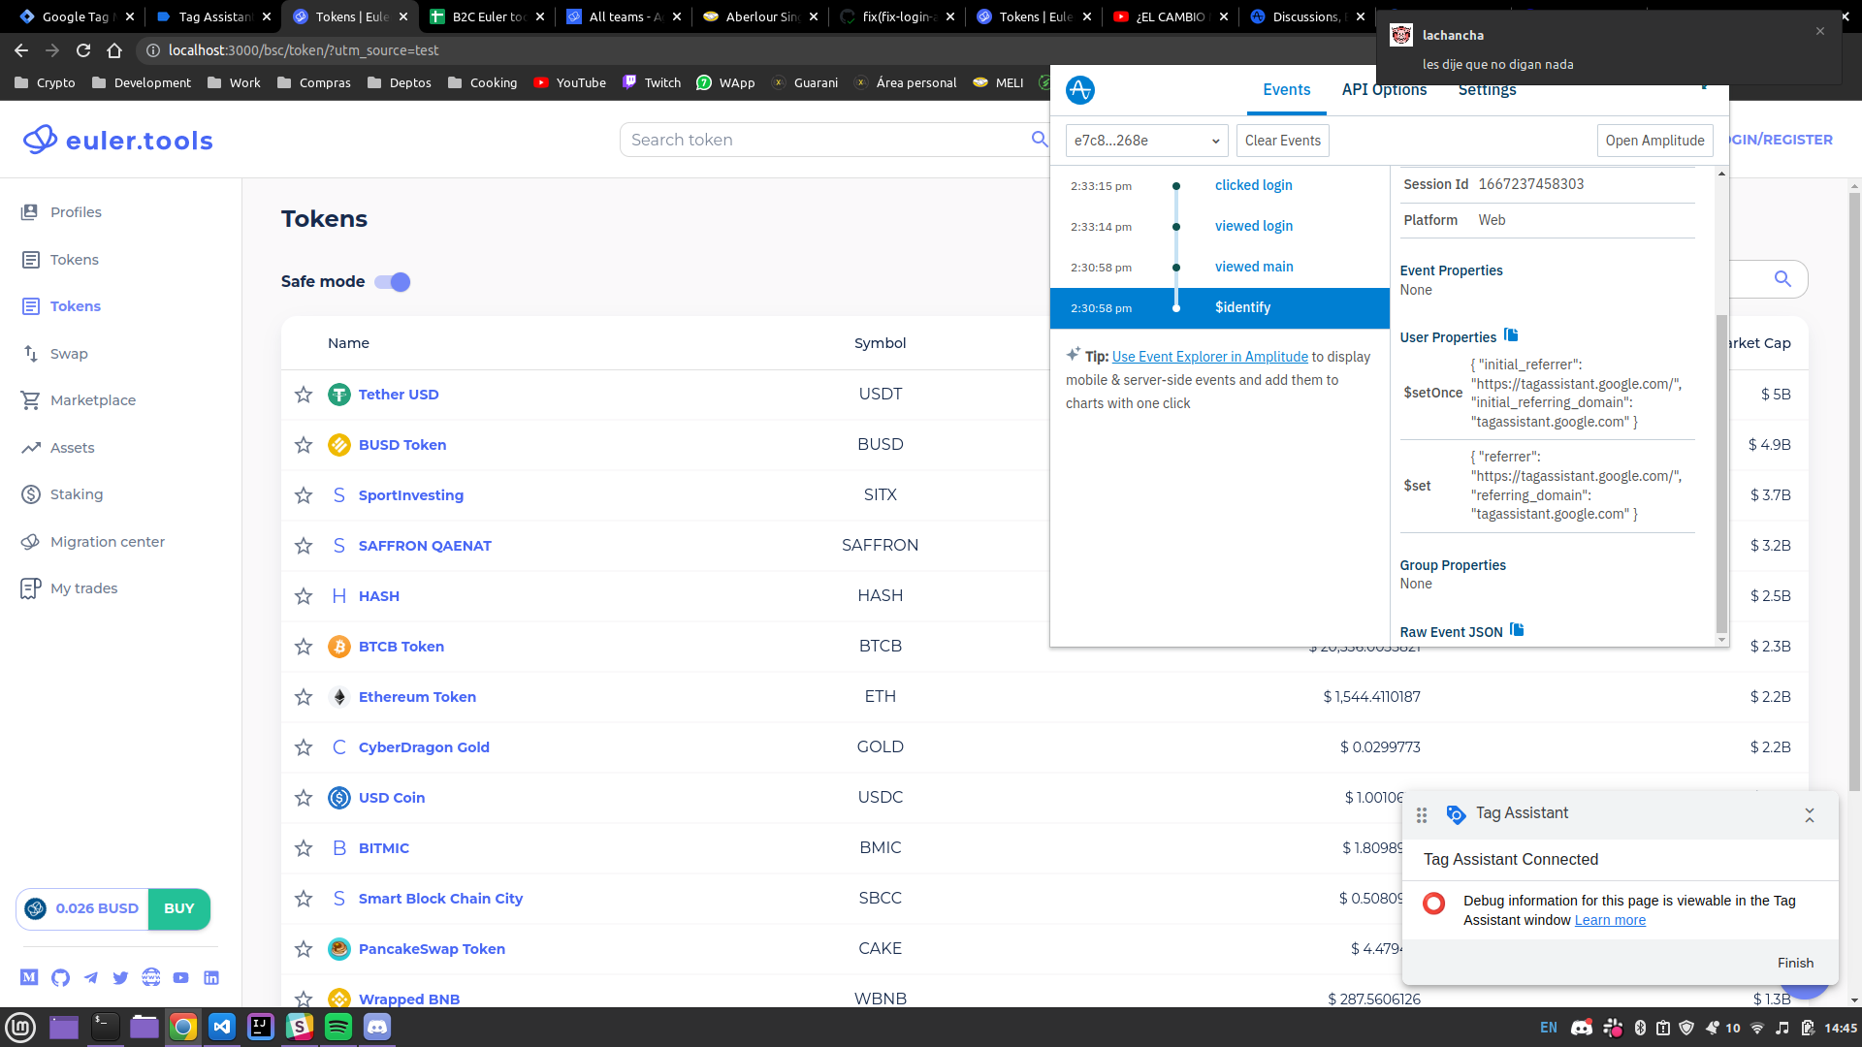The image size is (1862, 1047).
Task: Click the search magnifier in token search
Action: click(1039, 140)
